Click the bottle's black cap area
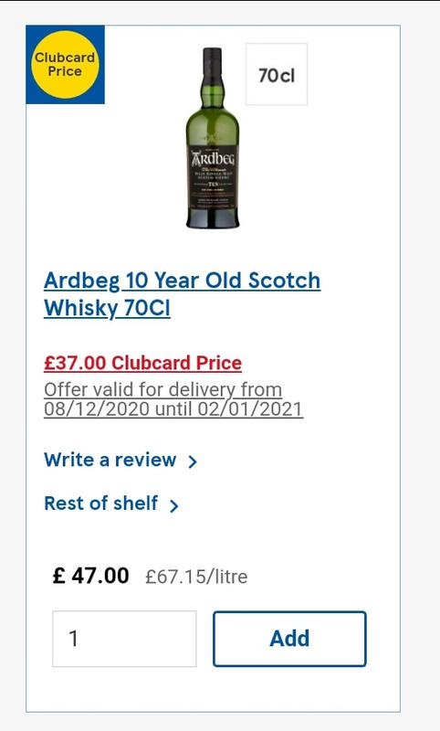 pos(213,59)
